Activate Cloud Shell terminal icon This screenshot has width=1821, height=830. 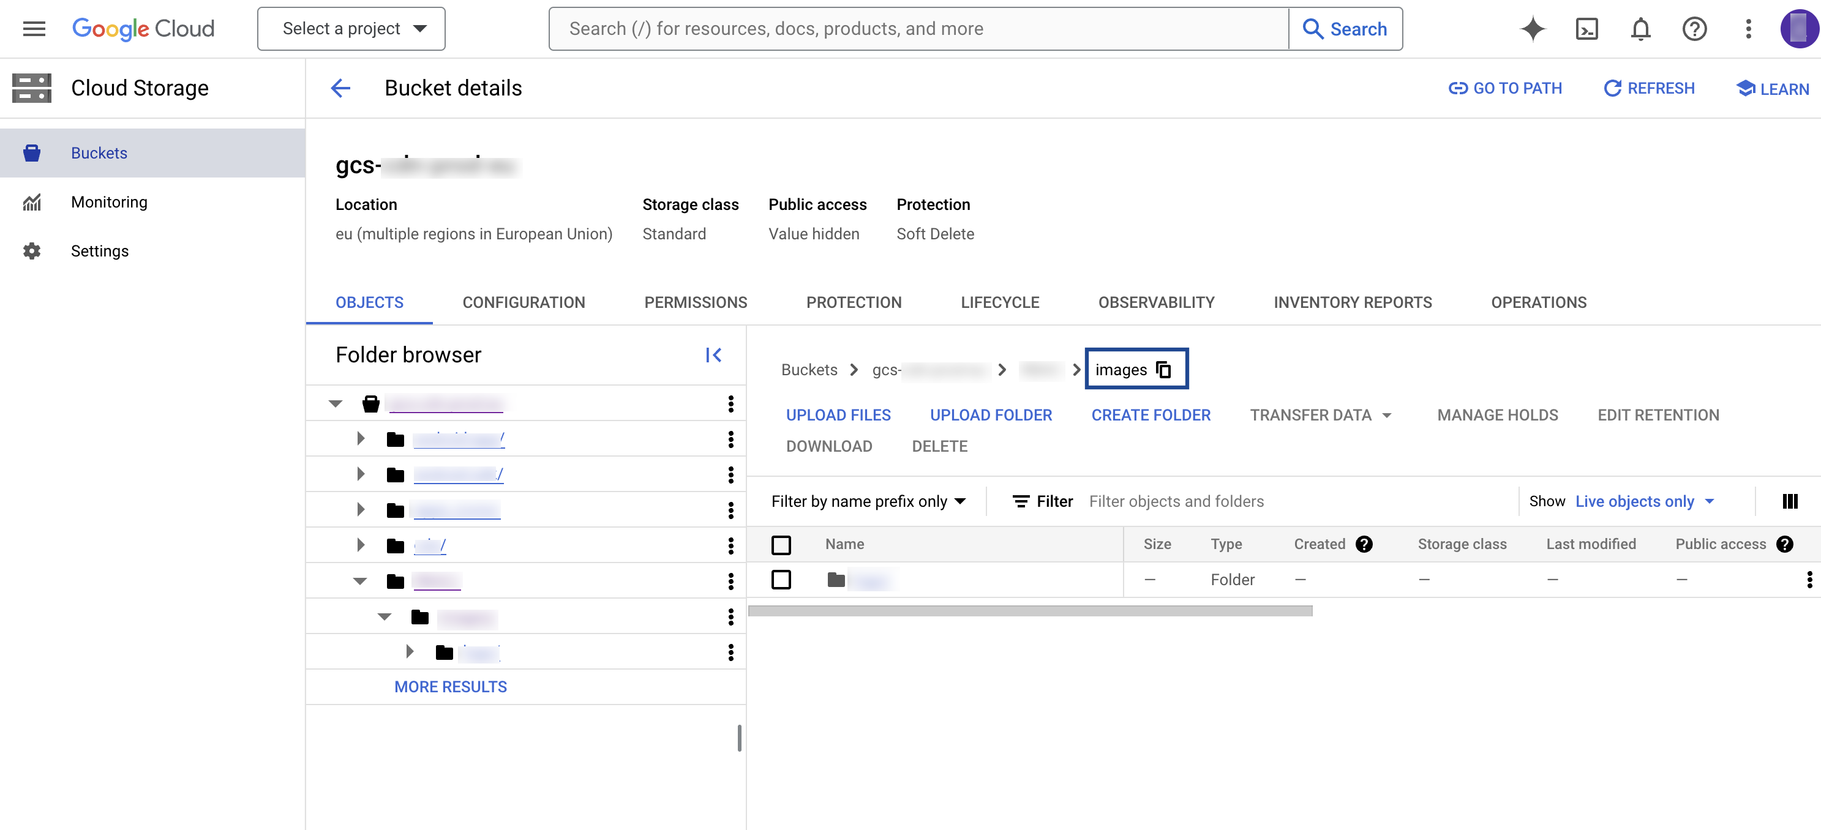click(1586, 28)
